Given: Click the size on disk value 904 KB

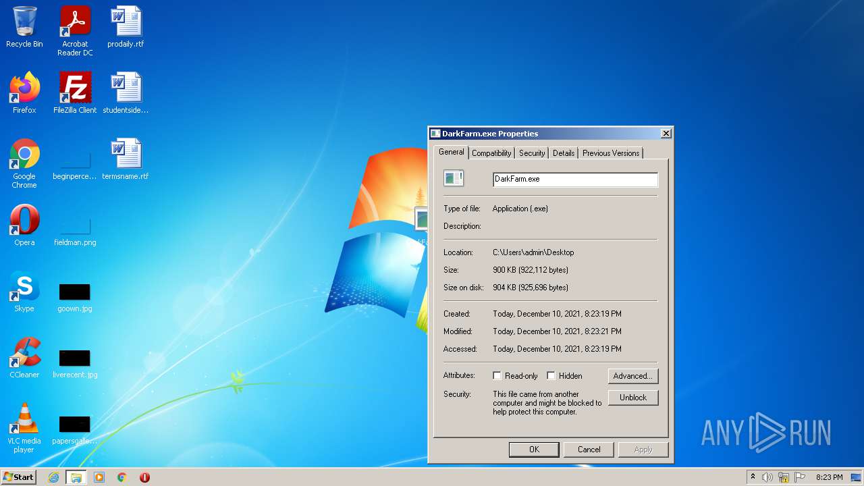Looking at the screenshot, I should click(x=531, y=288).
